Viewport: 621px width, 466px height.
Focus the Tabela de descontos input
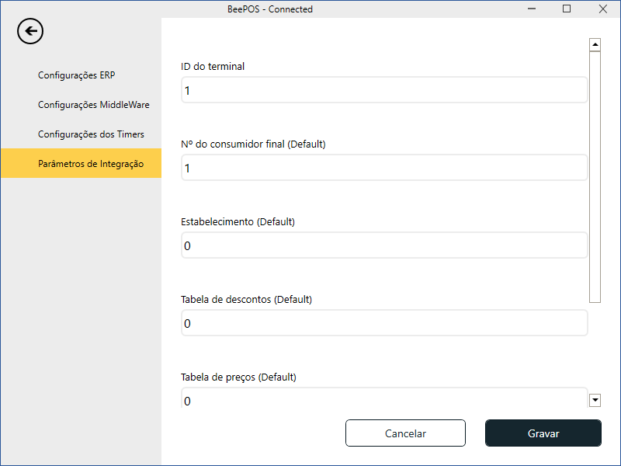pos(384,323)
